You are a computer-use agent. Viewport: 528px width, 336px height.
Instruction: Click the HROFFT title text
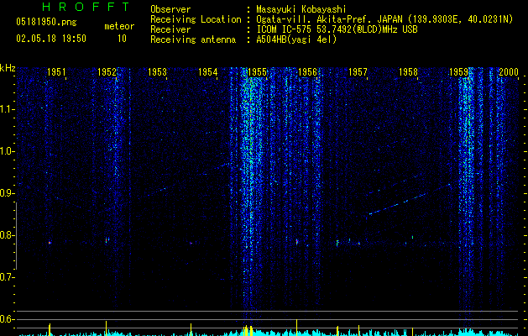(x=86, y=7)
